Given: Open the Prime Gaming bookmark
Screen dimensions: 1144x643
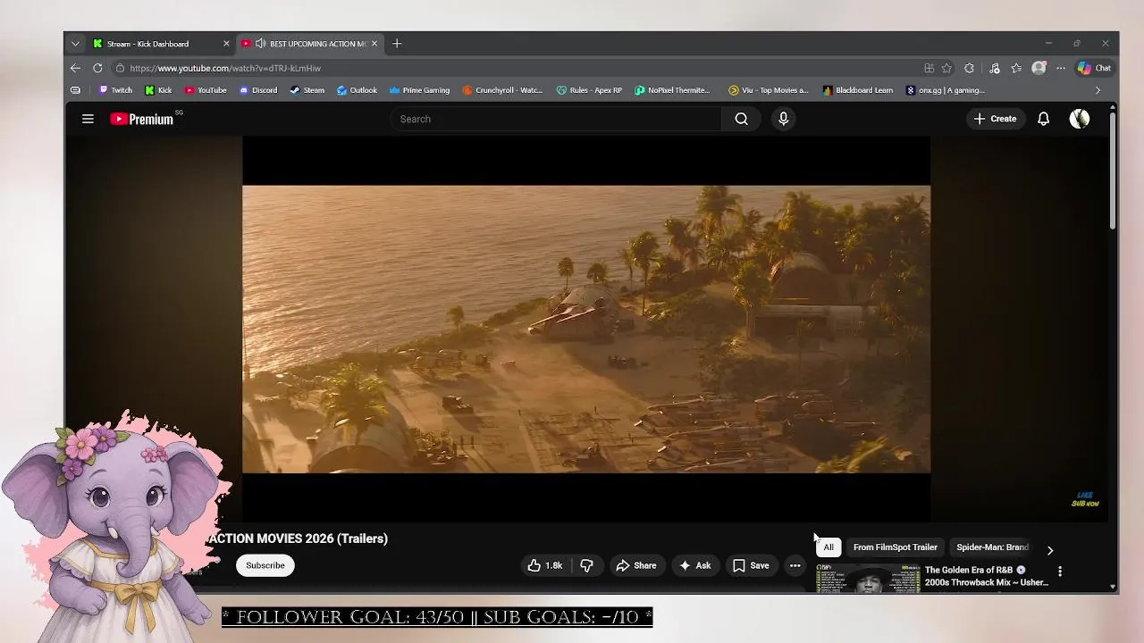Looking at the screenshot, I should coord(419,90).
